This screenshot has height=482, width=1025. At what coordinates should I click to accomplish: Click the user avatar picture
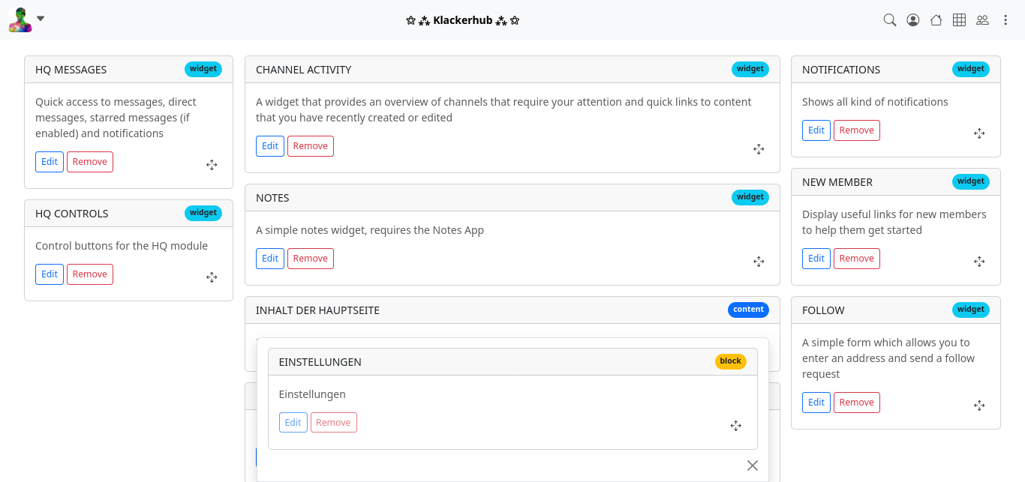(x=20, y=20)
